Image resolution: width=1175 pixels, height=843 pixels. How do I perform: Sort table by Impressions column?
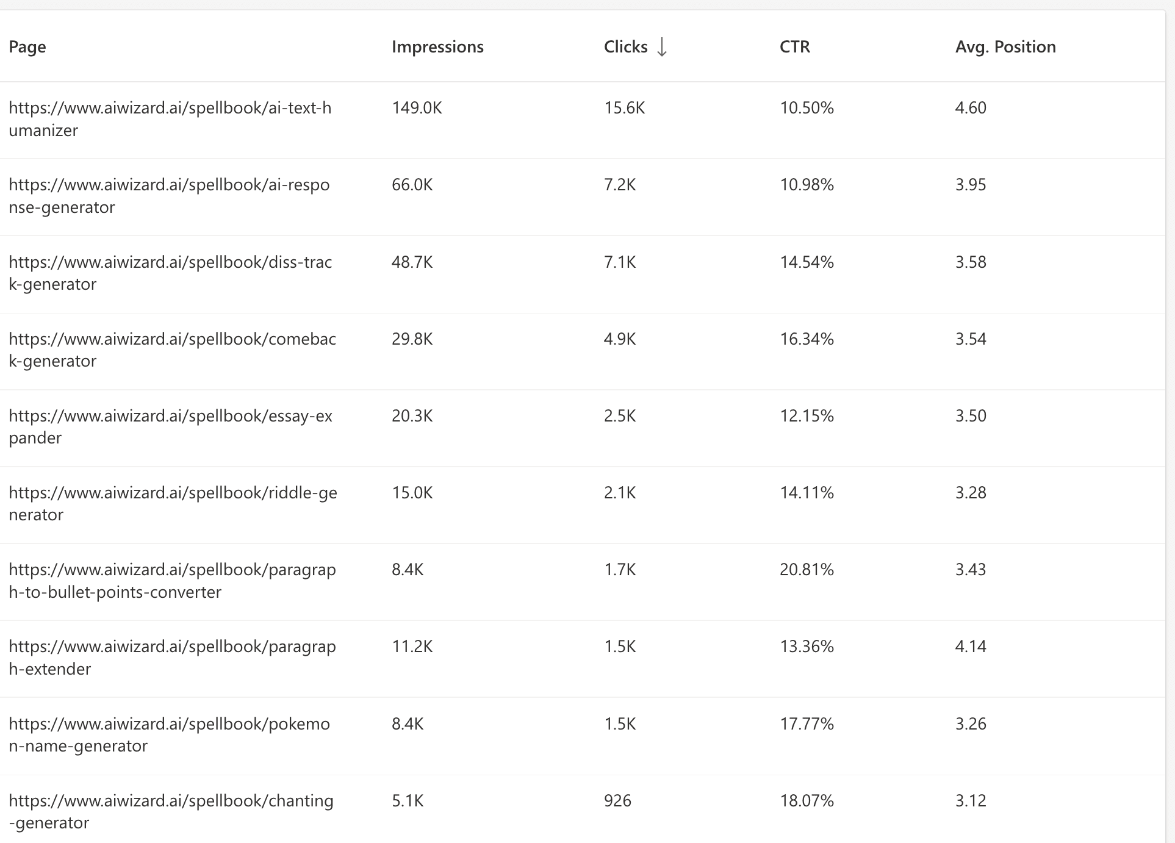[437, 47]
